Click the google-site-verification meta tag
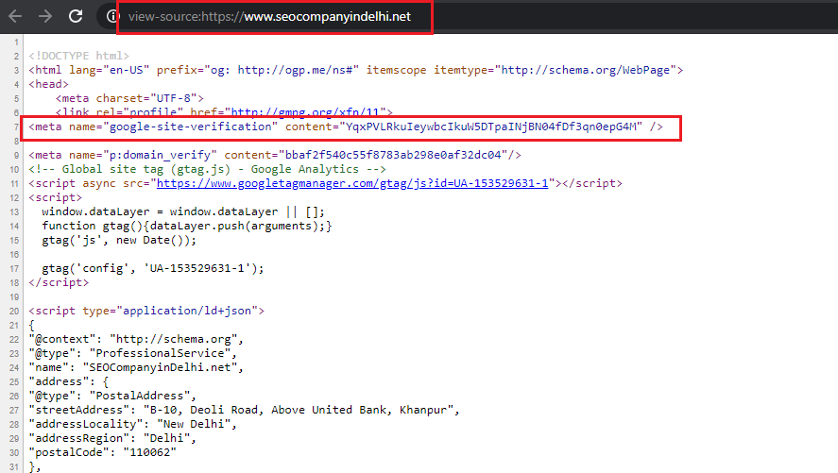This screenshot has height=473, width=838. tap(346, 127)
